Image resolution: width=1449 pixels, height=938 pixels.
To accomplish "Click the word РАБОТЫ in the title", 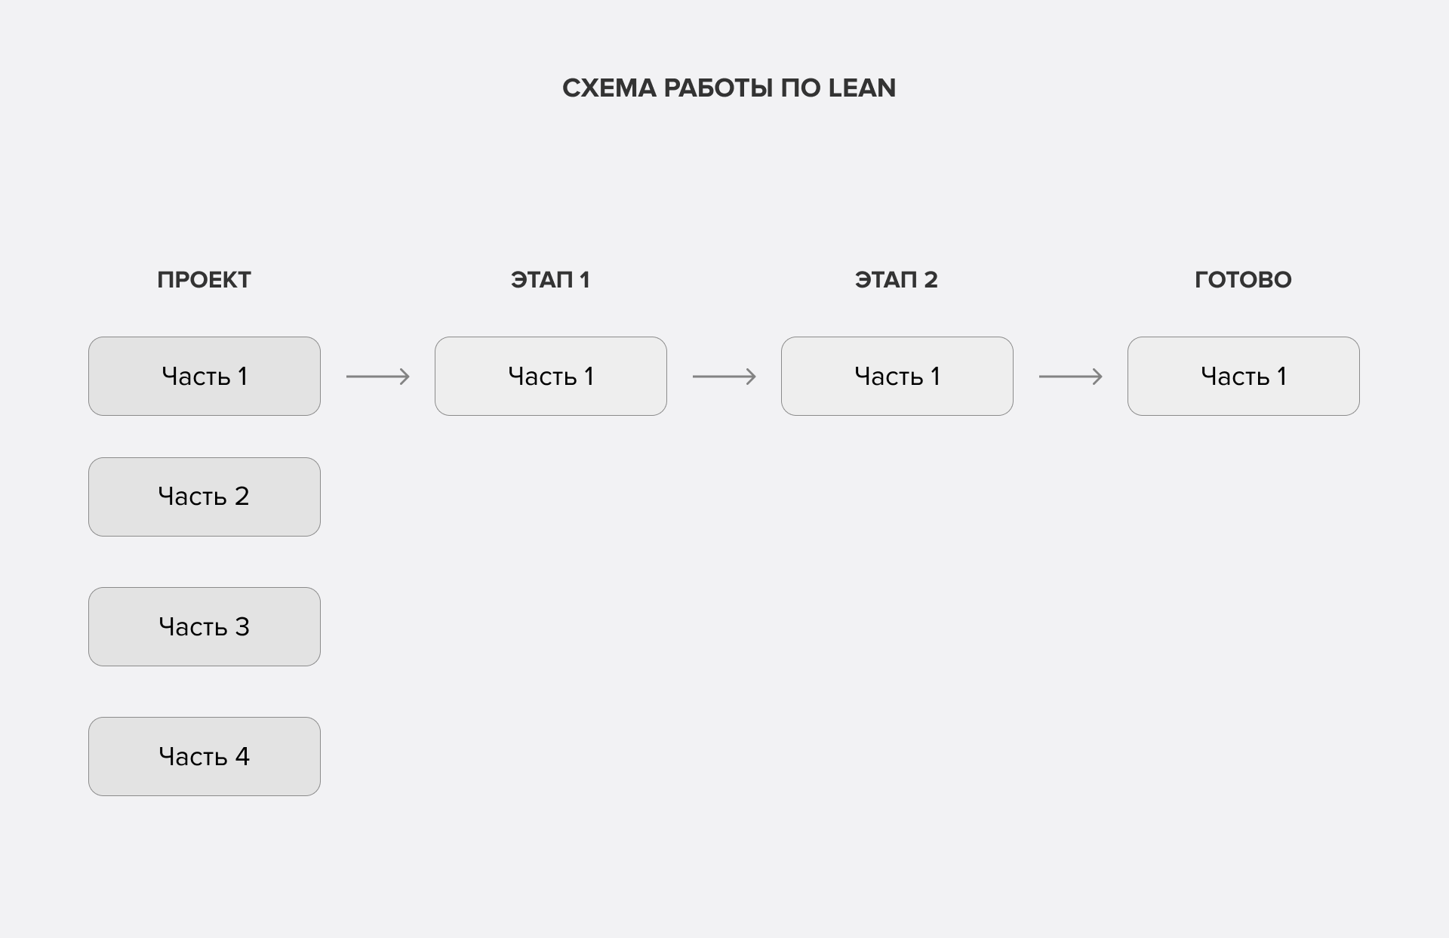I will tap(718, 88).
